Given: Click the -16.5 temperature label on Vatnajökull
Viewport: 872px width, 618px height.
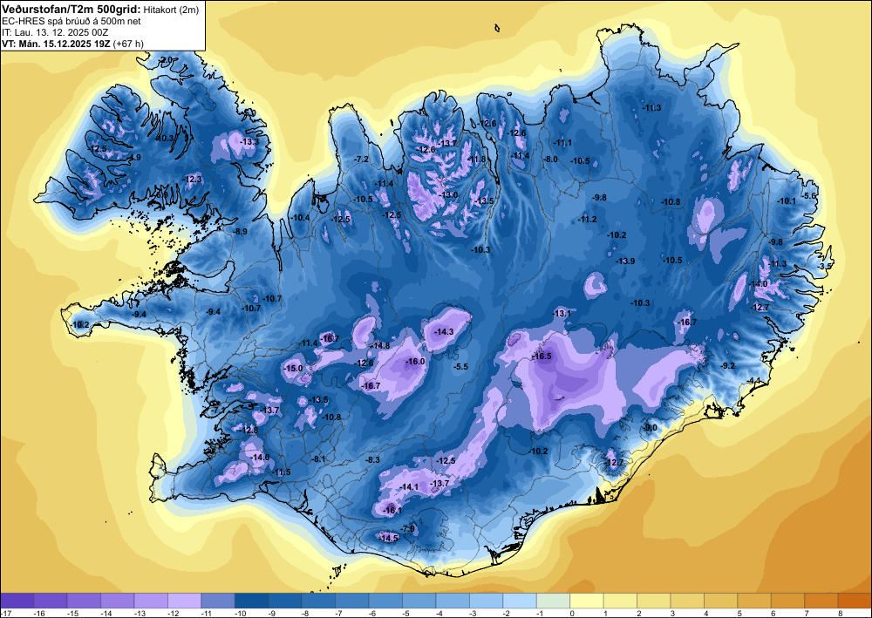Looking at the screenshot, I should pyautogui.click(x=542, y=357).
